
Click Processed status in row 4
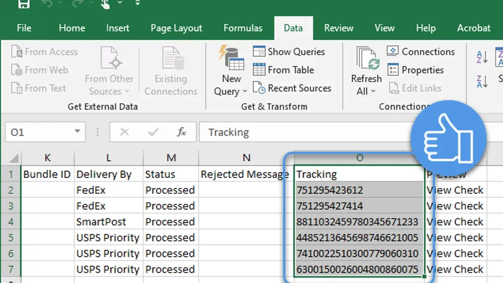[171, 222]
